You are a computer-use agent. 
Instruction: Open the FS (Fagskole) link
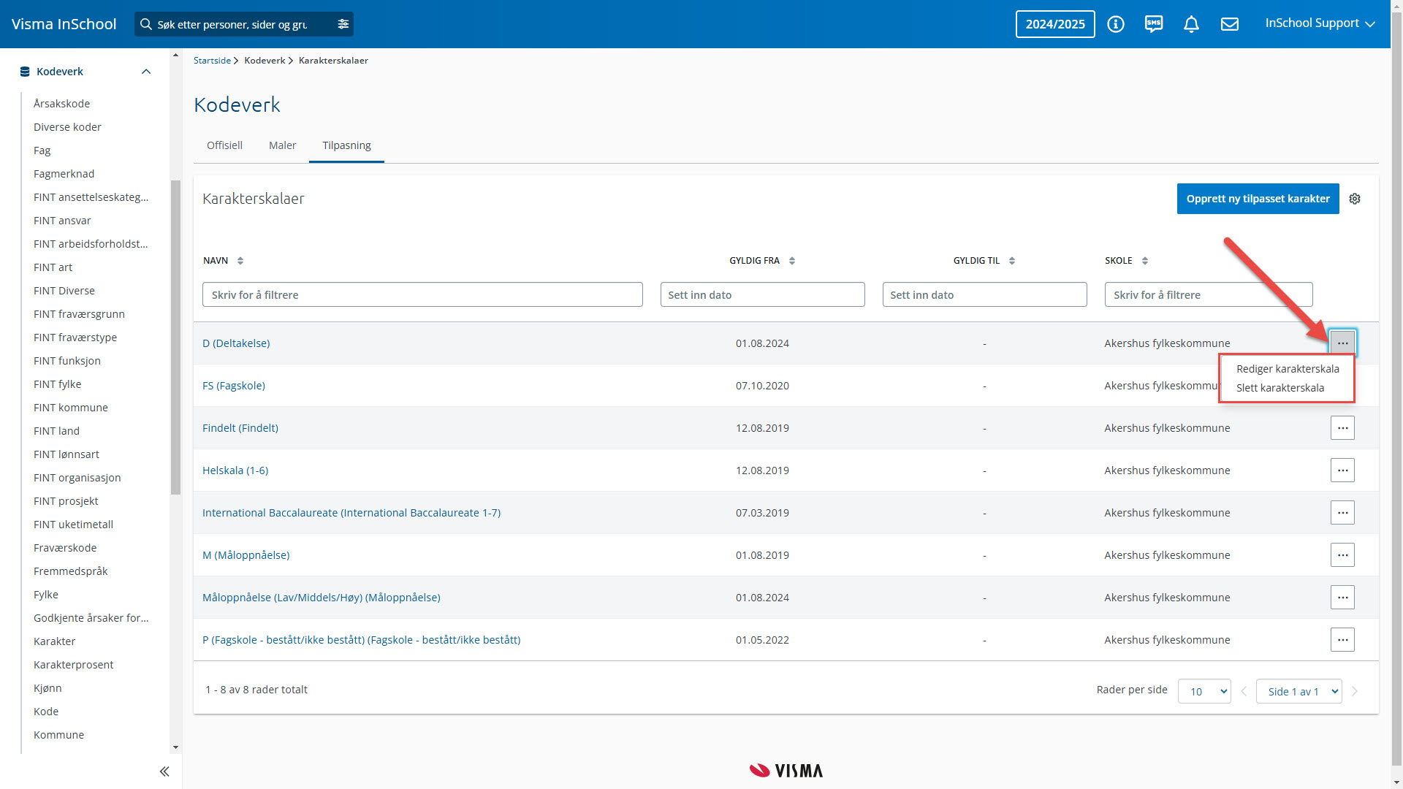tap(234, 386)
